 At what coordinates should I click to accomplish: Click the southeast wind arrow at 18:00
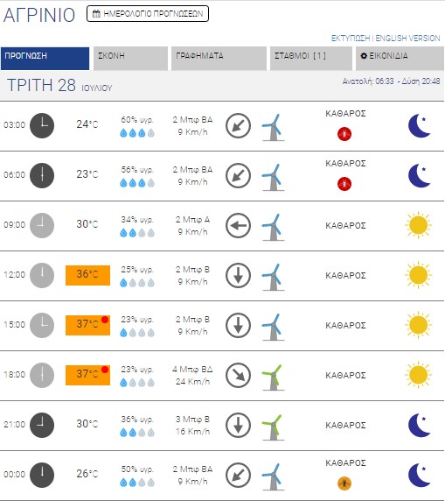pos(238,375)
